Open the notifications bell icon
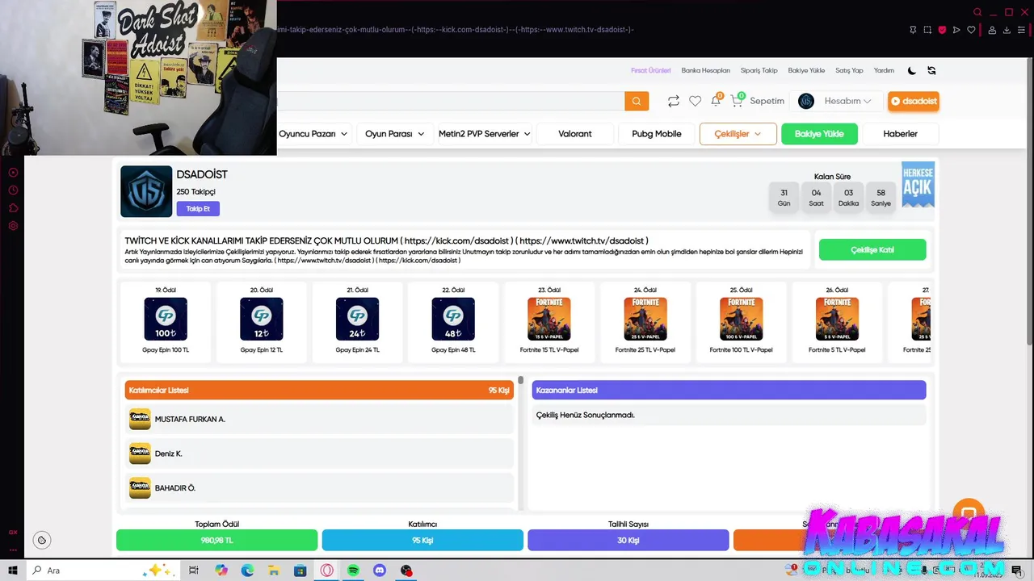Viewport: 1034px width, 581px height. [x=716, y=100]
